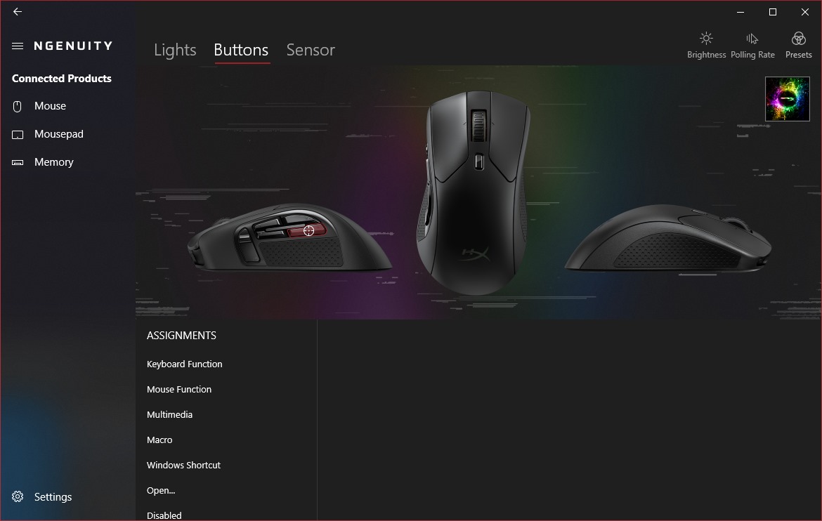Click the back arrow icon
Image resolution: width=822 pixels, height=521 pixels.
click(x=18, y=11)
